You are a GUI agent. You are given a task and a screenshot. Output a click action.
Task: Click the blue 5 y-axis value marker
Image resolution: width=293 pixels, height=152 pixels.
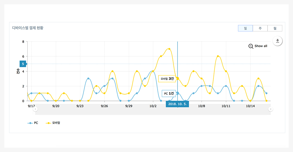point(23,64)
